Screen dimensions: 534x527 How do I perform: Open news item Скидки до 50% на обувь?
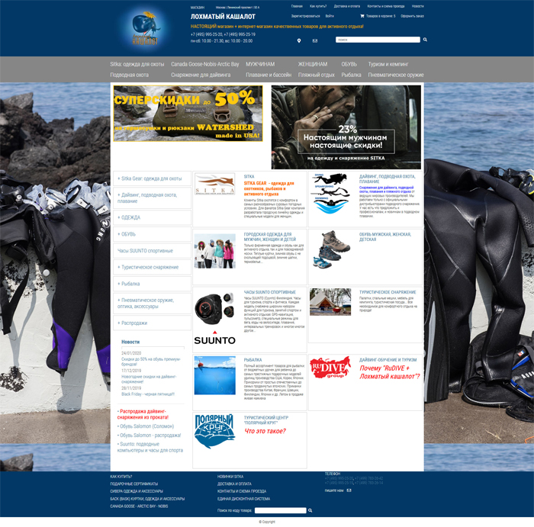[151, 362]
